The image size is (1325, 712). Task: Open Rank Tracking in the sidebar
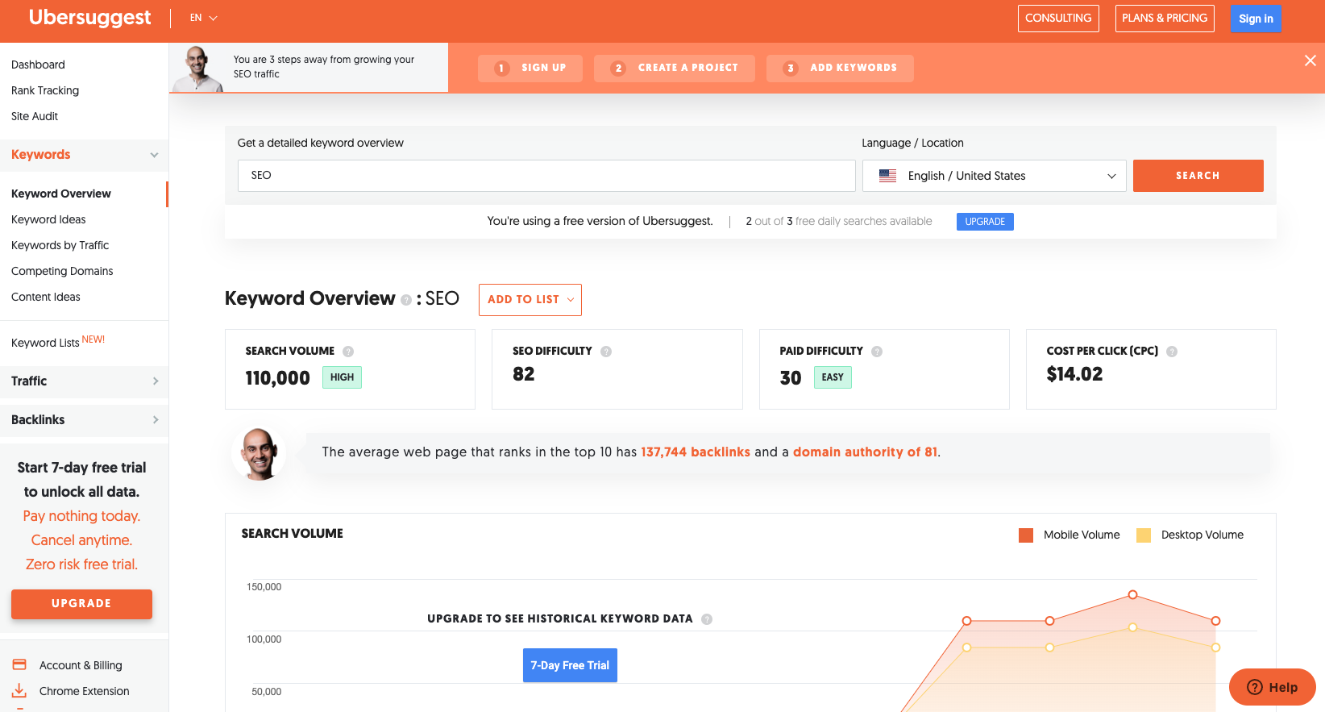click(45, 90)
